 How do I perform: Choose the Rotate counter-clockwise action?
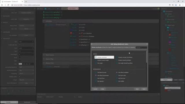125,57
